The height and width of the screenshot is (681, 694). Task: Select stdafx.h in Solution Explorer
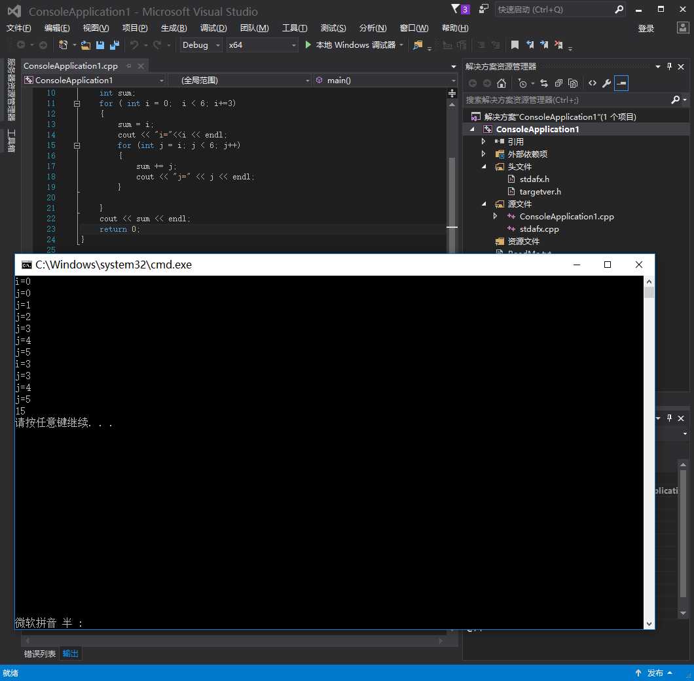pyautogui.click(x=534, y=179)
